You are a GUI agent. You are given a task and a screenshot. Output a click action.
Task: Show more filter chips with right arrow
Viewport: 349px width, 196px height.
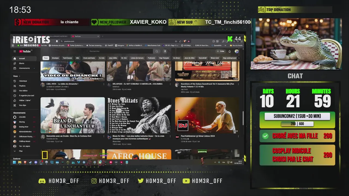pos(239,58)
